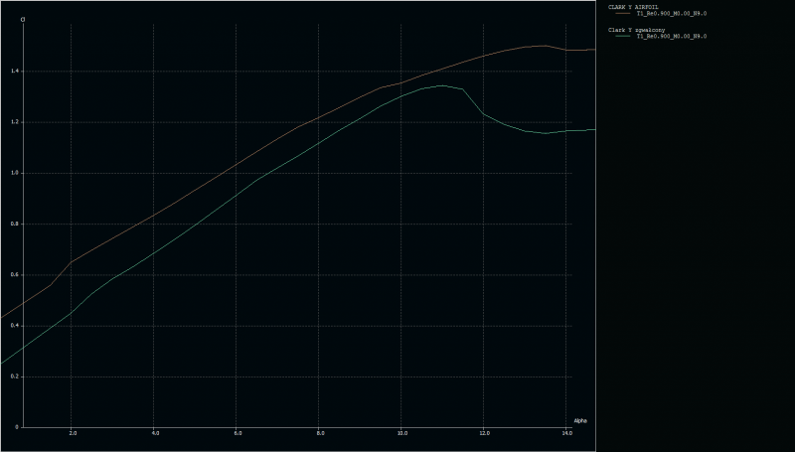The height and width of the screenshot is (452, 795).
Task: Click the orange curve's peak near Alpha 13.5
Action: (x=542, y=46)
